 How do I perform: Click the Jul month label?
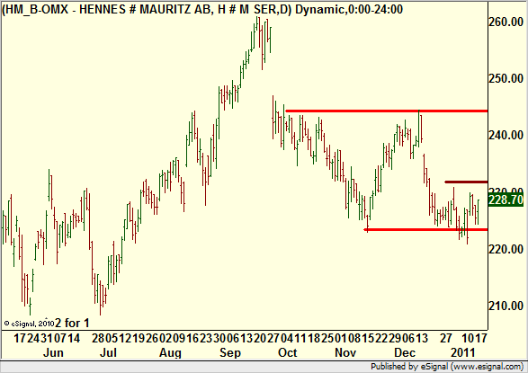[109, 352]
